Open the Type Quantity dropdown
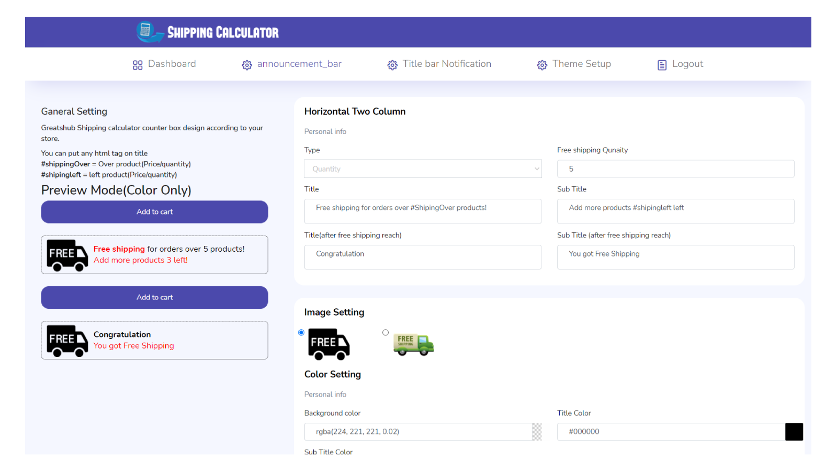837x471 pixels. click(423, 169)
